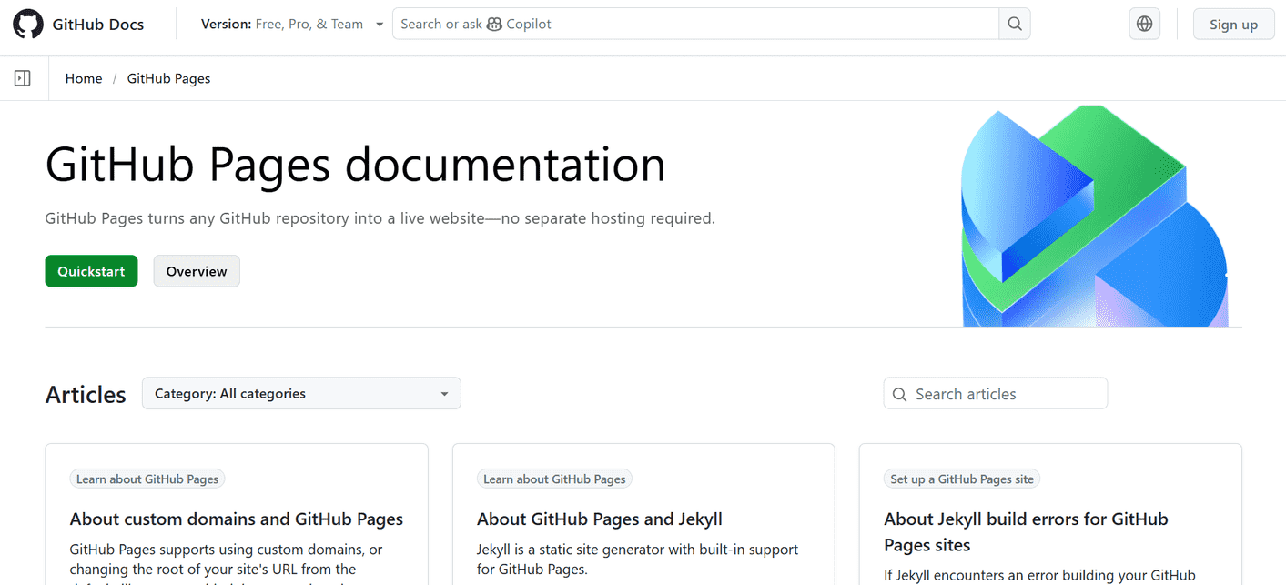Image resolution: width=1286 pixels, height=585 pixels.
Task: Toggle the sidebar panel icon
Action: [23, 78]
